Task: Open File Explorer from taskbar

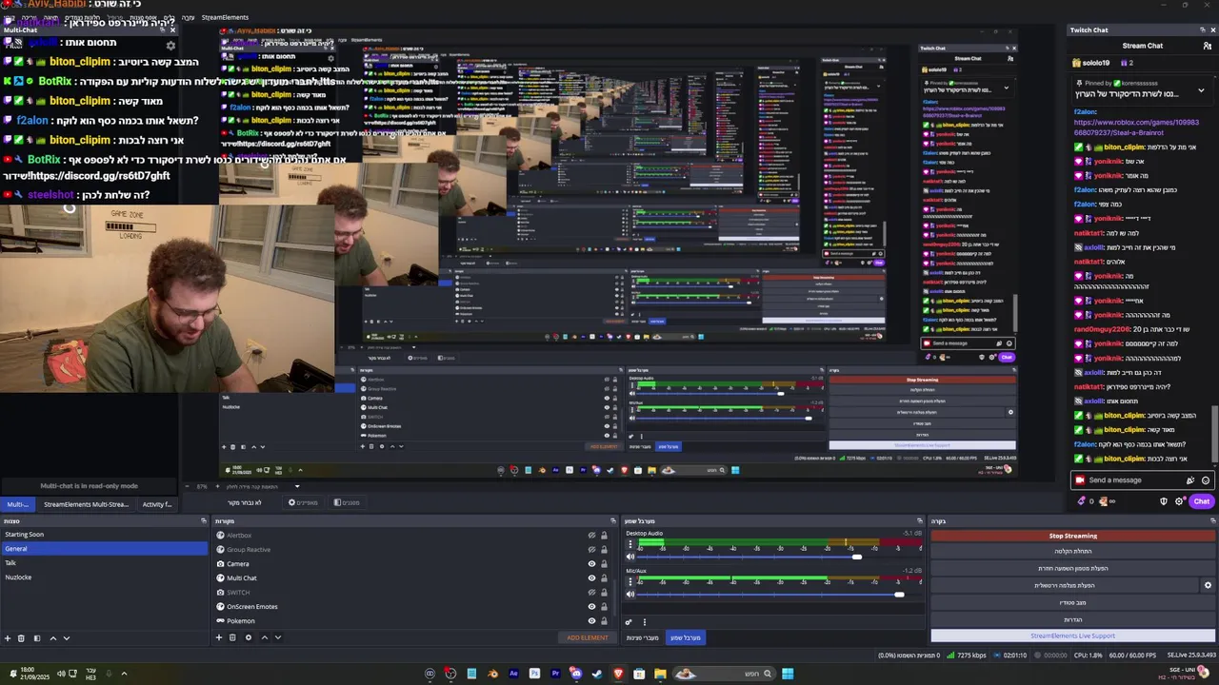Action: point(660,674)
